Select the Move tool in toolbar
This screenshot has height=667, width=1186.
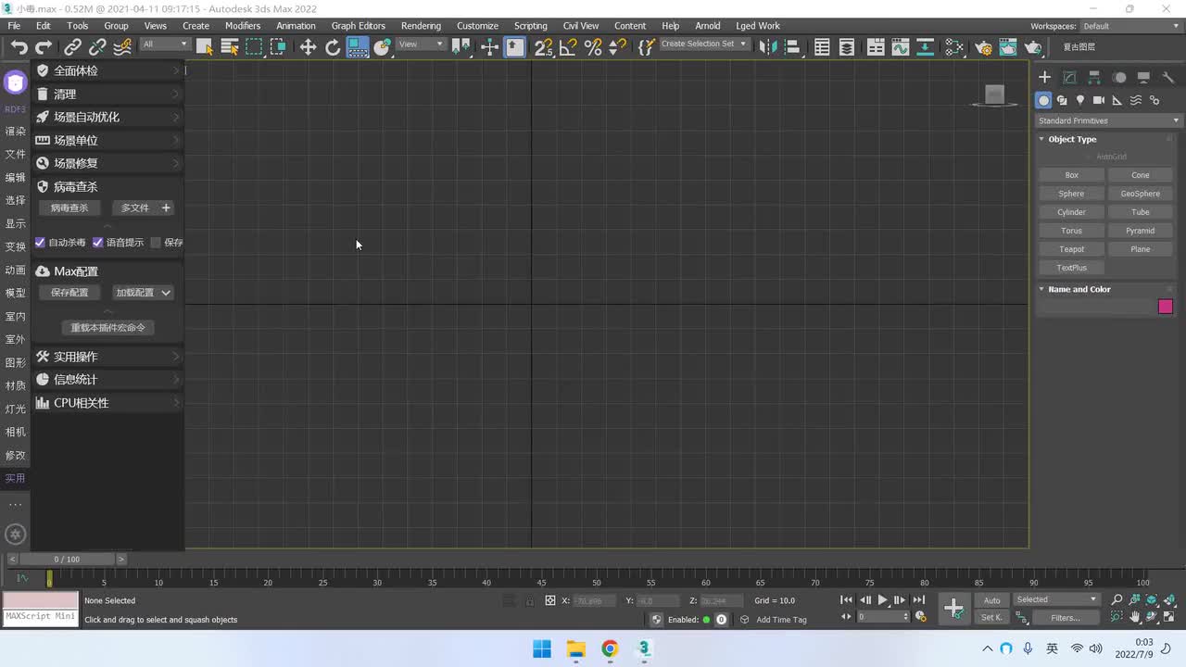tap(308, 47)
